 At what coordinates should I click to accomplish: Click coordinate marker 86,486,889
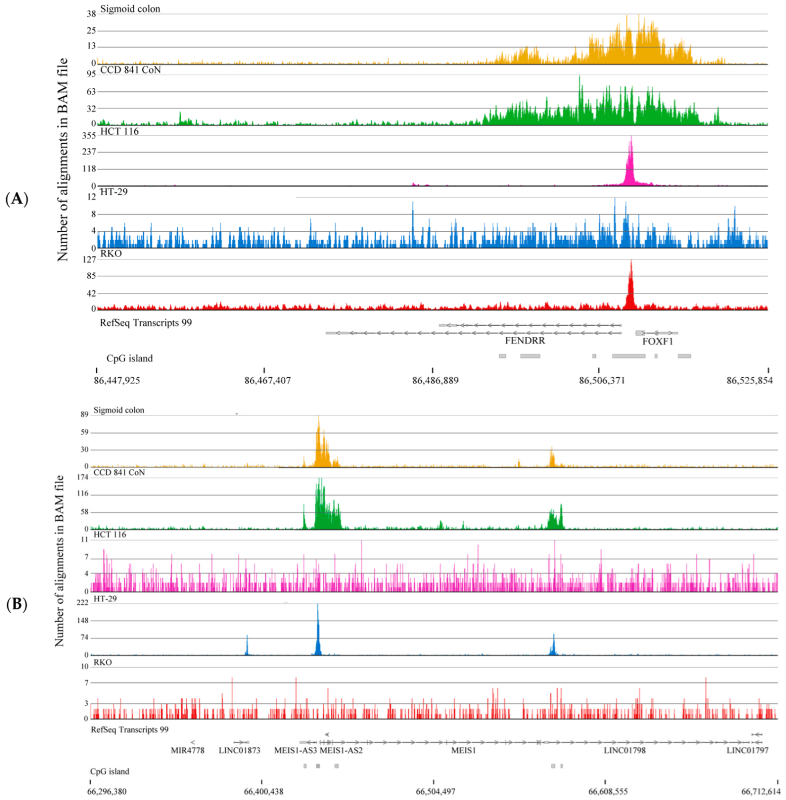(x=435, y=381)
